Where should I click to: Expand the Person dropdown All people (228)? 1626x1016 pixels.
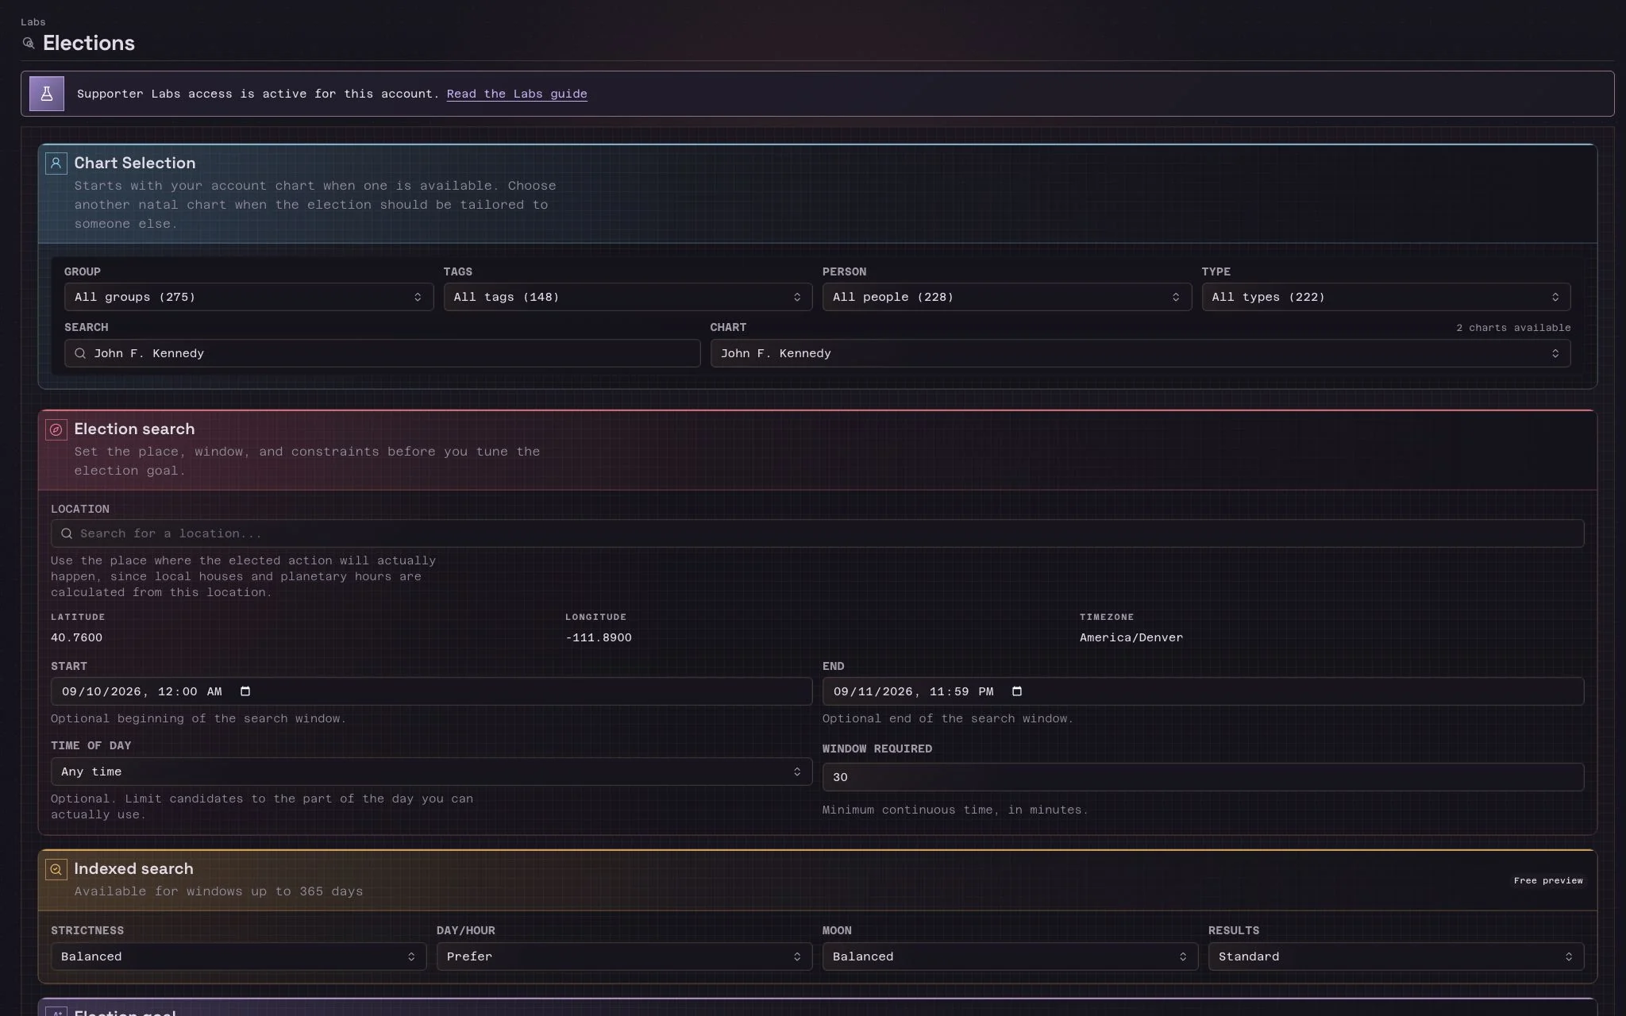click(x=1007, y=297)
